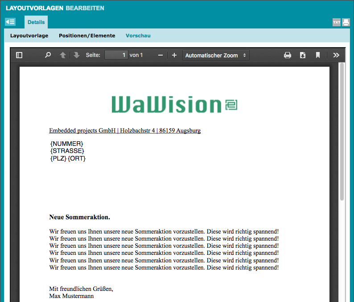This screenshot has width=354, height=302.
Task: Expand the PDF tools double-chevron menu
Action: pos(336,55)
